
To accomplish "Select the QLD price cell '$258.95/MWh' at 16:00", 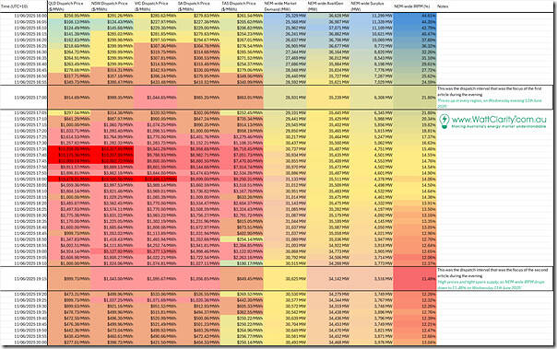I will coord(69,16).
